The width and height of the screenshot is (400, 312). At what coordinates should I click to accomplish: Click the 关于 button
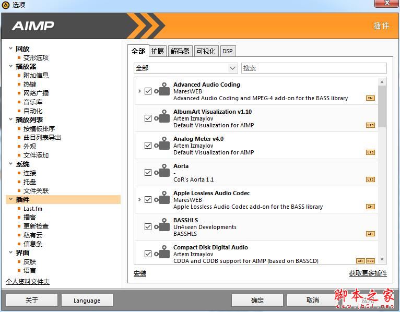pos(32,301)
